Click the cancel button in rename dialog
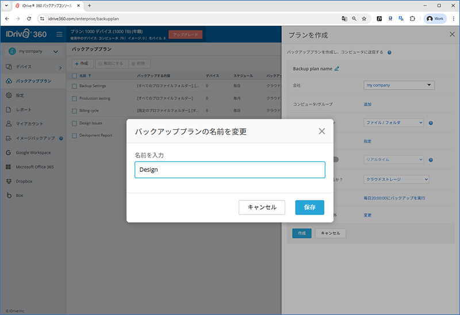The width and height of the screenshot is (460, 315). pyautogui.click(x=262, y=208)
